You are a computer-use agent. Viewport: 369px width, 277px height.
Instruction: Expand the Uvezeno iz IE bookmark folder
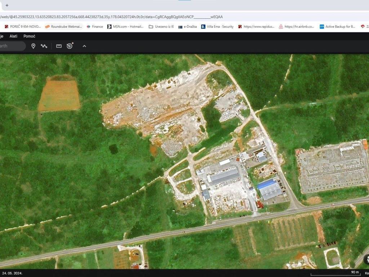pyautogui.click(x=161, y=26)
